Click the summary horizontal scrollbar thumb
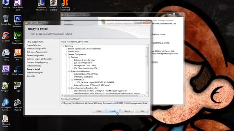Image resolution: width=234 pixels, height=131 pixels. coord(101,95)
